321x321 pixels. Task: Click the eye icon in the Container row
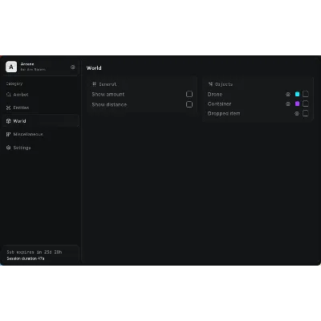point(288,104)
